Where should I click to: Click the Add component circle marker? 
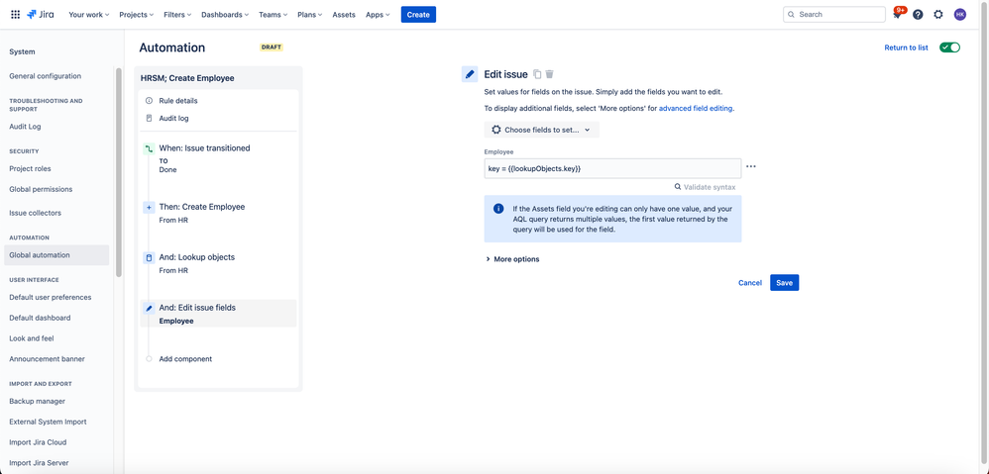pyautogui.click(x=149, y=359)
